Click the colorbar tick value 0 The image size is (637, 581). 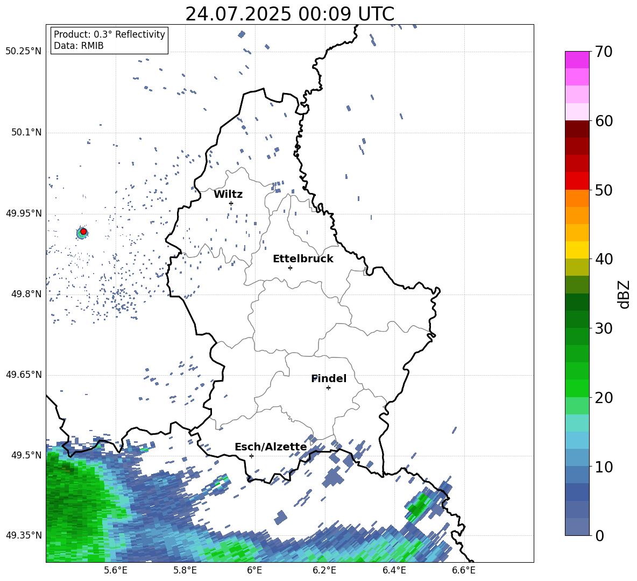(599, 536)
